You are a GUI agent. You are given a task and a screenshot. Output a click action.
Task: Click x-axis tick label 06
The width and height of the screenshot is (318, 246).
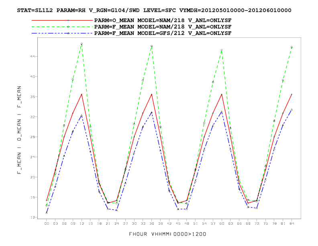pyautogui.click(x=64, y=223)
